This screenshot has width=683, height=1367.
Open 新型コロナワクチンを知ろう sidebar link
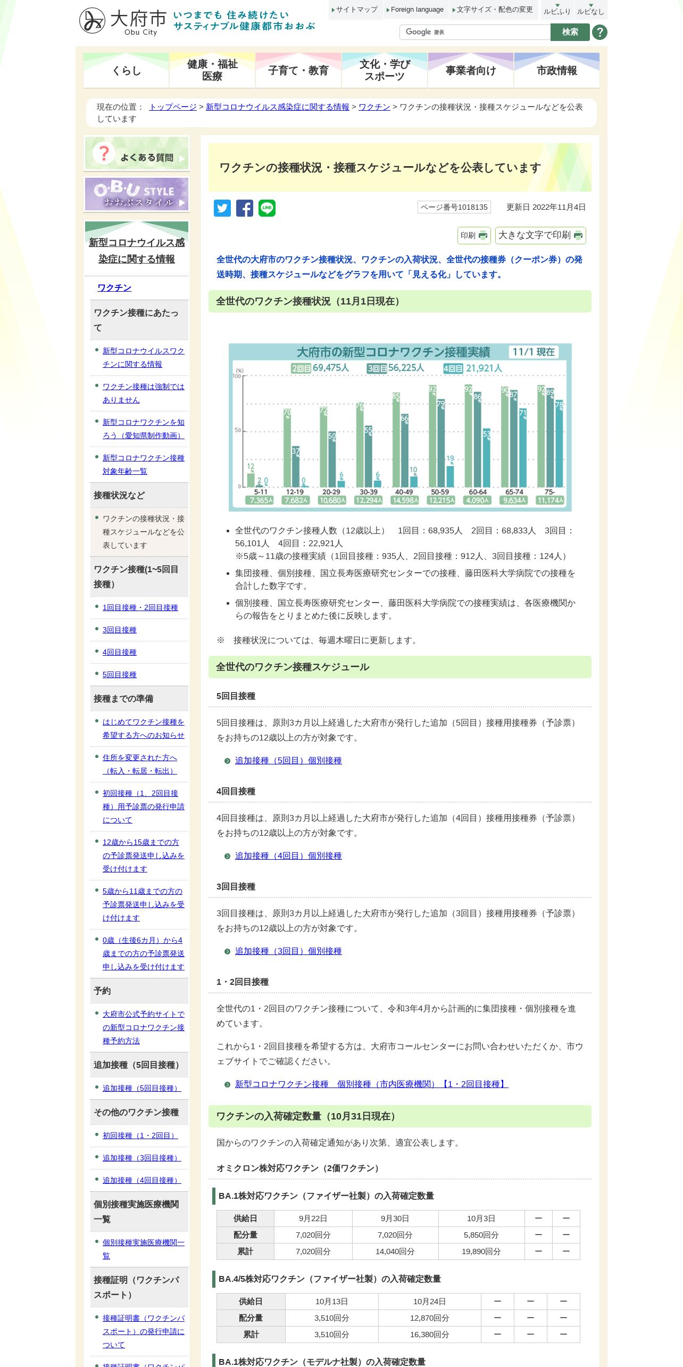pyautogui.click(x=144, y=429)
